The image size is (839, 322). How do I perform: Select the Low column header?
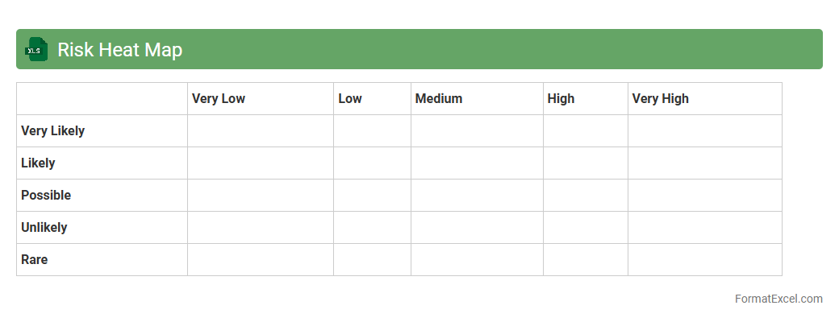(350, 99)
